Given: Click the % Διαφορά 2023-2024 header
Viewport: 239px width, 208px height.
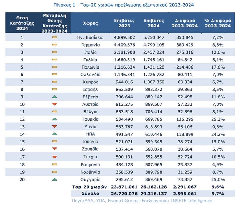Looking at the screenshot, I should click(x=218, y=23).
